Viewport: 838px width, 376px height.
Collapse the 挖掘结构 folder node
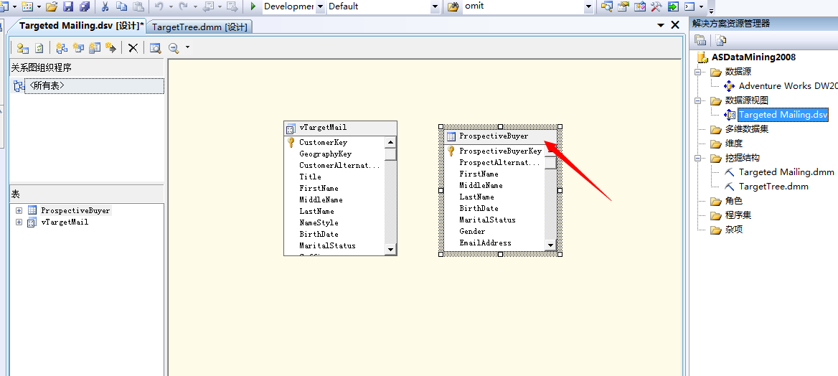[697, 159]
